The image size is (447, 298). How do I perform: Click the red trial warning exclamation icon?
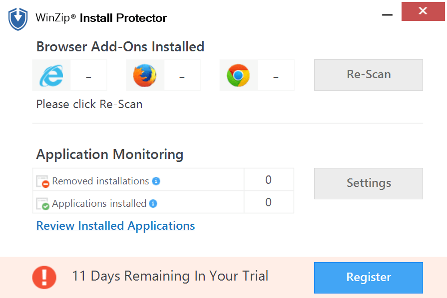(44, 277)
